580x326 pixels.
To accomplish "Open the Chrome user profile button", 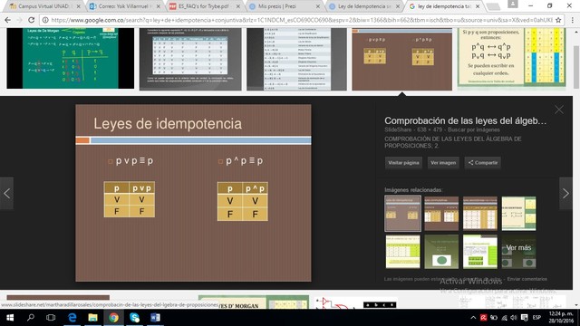I will coord(513,4).
